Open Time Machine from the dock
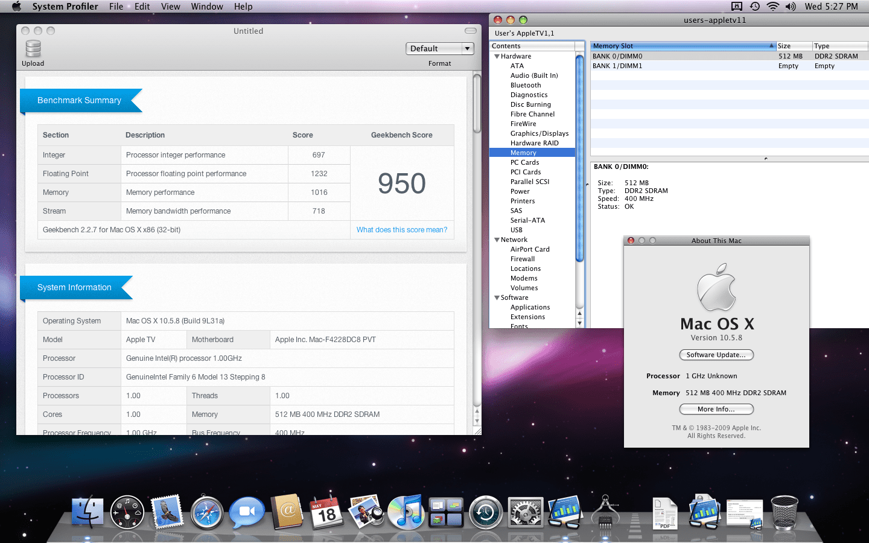The image size is (869, 543). (486, 513)
